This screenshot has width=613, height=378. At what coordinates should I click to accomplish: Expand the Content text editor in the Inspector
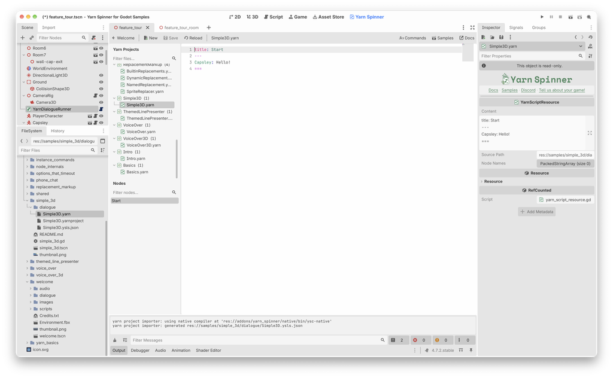[x=590, y=133]
